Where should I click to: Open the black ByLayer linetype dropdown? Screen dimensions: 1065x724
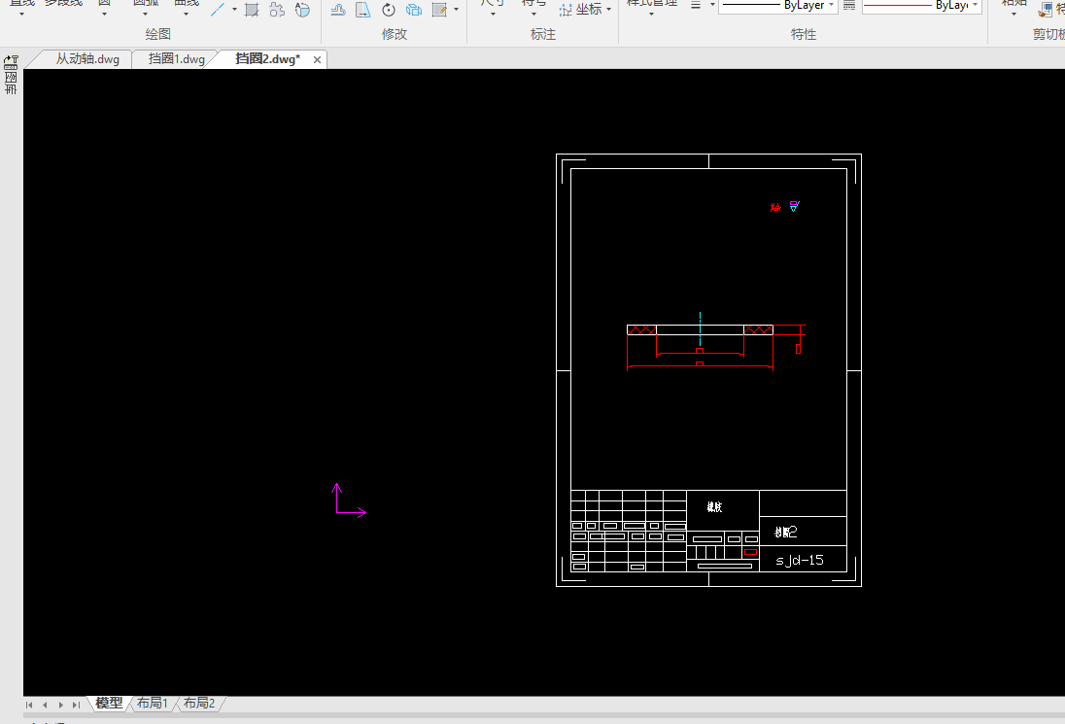point(777,6)
